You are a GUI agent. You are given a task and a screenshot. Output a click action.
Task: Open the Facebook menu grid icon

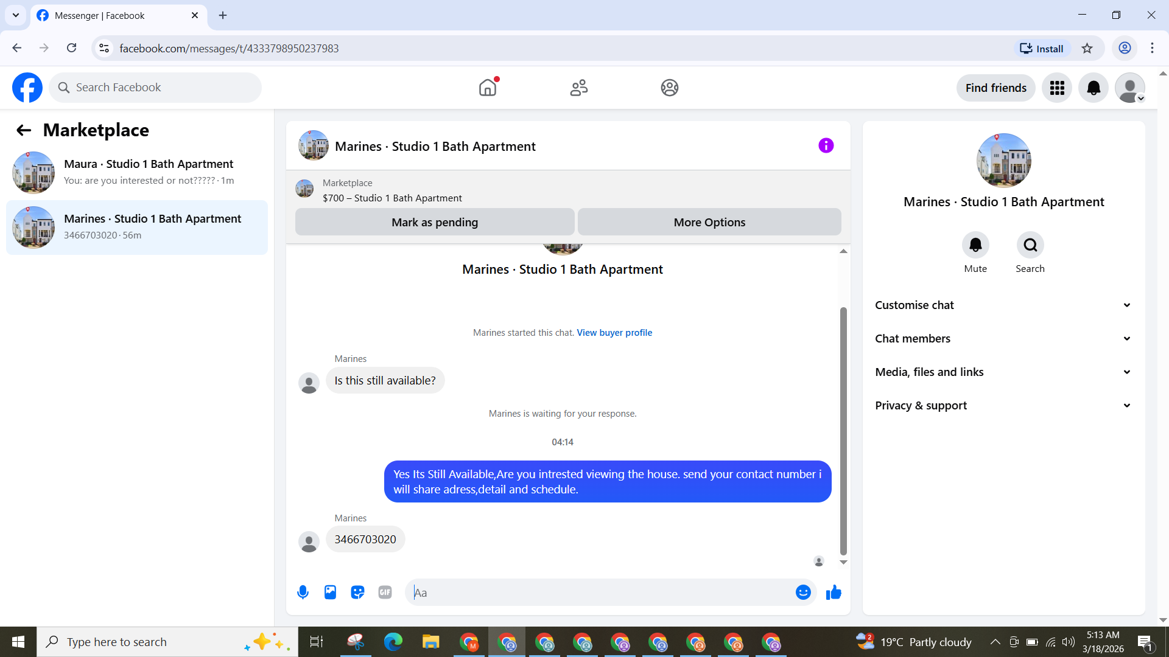click(x=1057, y=88)
